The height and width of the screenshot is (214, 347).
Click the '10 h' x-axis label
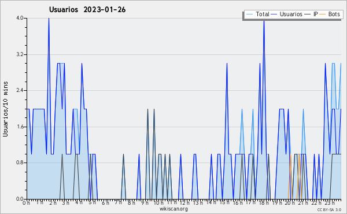tap(158, 202)
